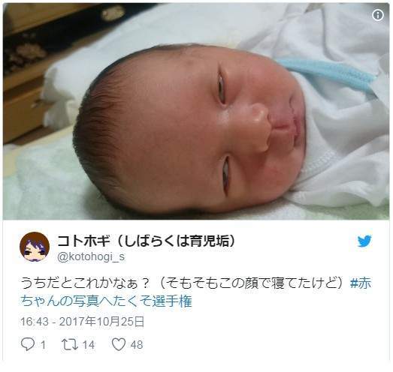This screenshot has width=393, height=372.
Task: Click the retweet count 14
Action: pos(89,345)
